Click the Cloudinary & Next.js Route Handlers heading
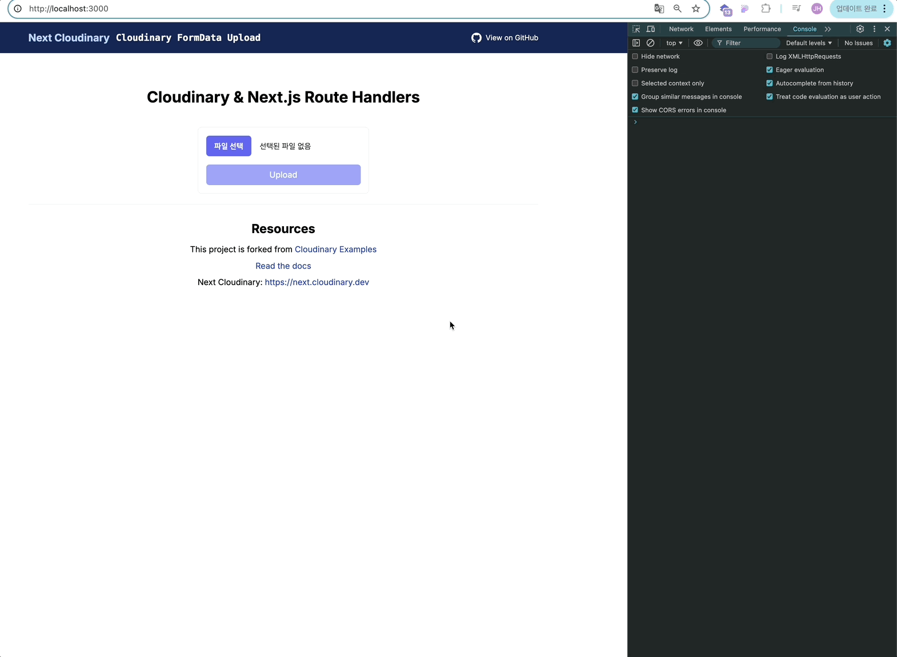This screenshot has height=657, width=897. point(283,97)
